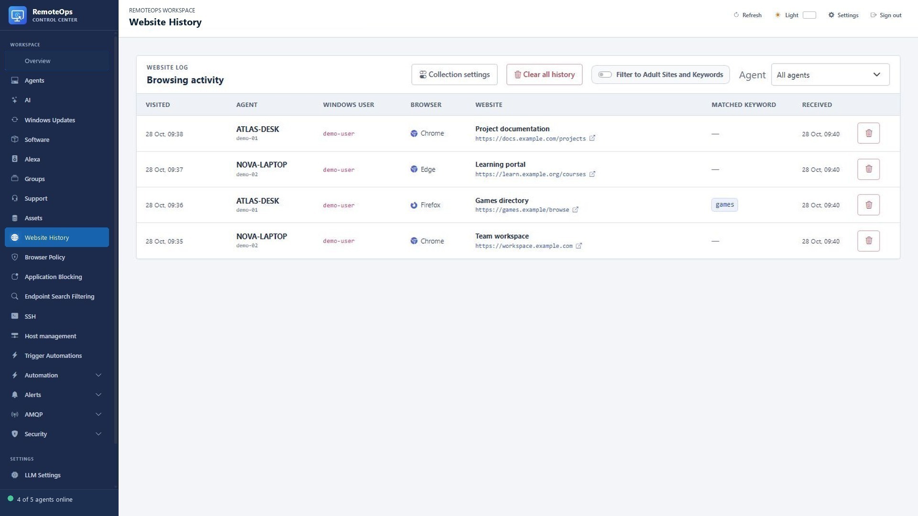The height and width of the screenshot is (516, 918).
Task: Click the Edge icon in Learning portal row
Action: tap(414, 169)
